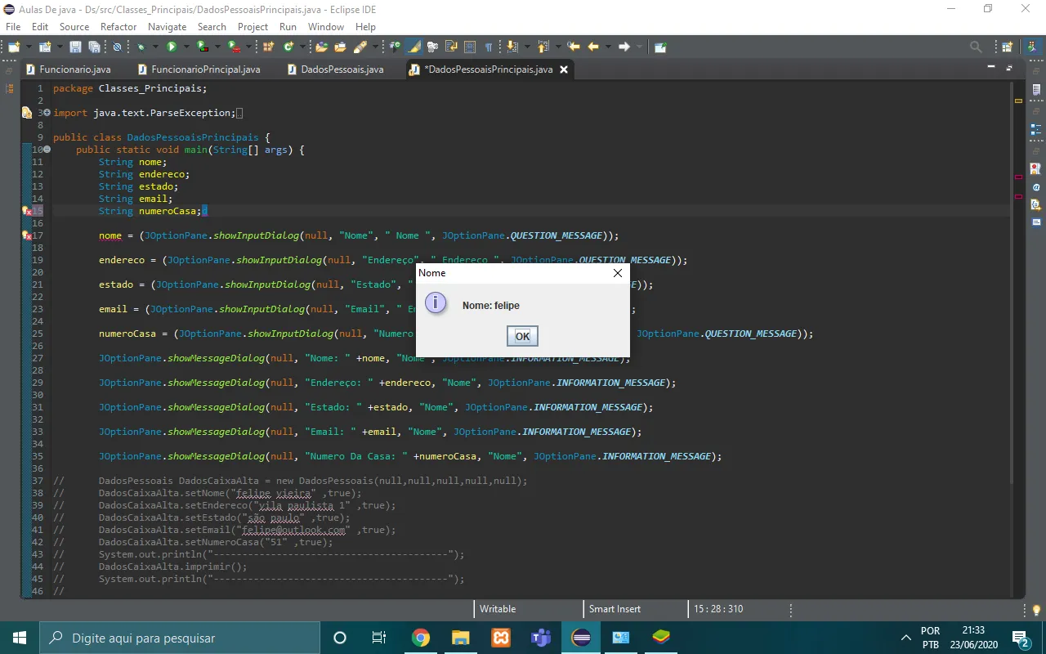Click the error quick-fix marker on line 17
The image size is (1046, 654).
tap(26, 235)
